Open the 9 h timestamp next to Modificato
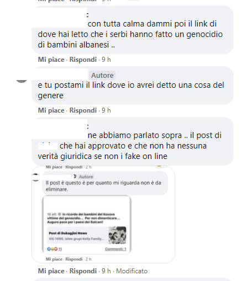 [106, 271]
